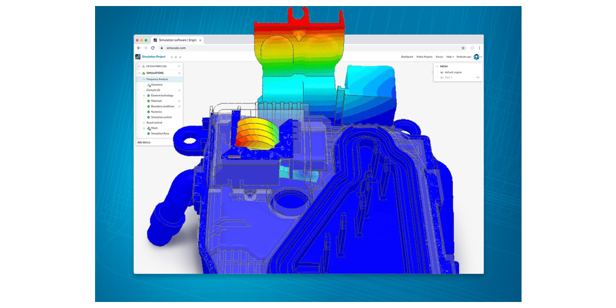Screen dimensions: 616x308
Task: Bookmark the page with the star icon
Action: pos(463,48)
